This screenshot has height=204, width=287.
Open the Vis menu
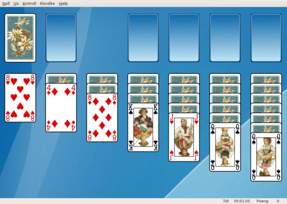click(16, 3)
